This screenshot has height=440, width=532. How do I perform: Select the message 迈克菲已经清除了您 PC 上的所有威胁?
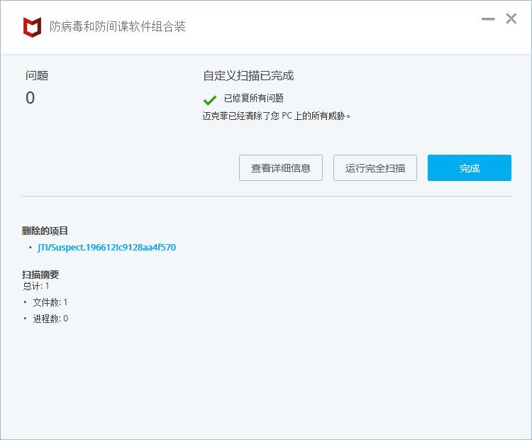(x=277, y=116)
